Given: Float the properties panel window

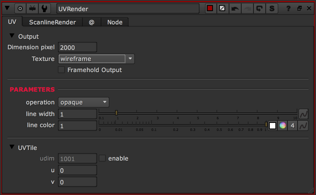Looking at the screenshot, I should click(x=299, y=8).
